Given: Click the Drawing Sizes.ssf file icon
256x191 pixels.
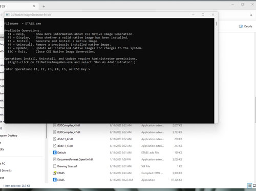Looking at the screenshot, I should click(55, 166).
